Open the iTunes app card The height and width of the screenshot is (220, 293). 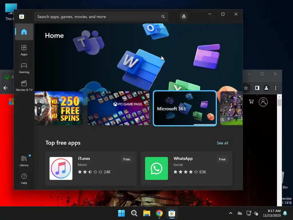click(91, 168)
